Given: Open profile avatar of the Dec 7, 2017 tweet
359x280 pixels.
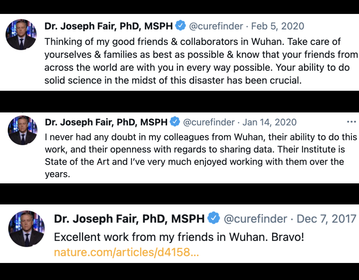Looking at the screenshot, I should pyautogui.click(x=26, y=229).
